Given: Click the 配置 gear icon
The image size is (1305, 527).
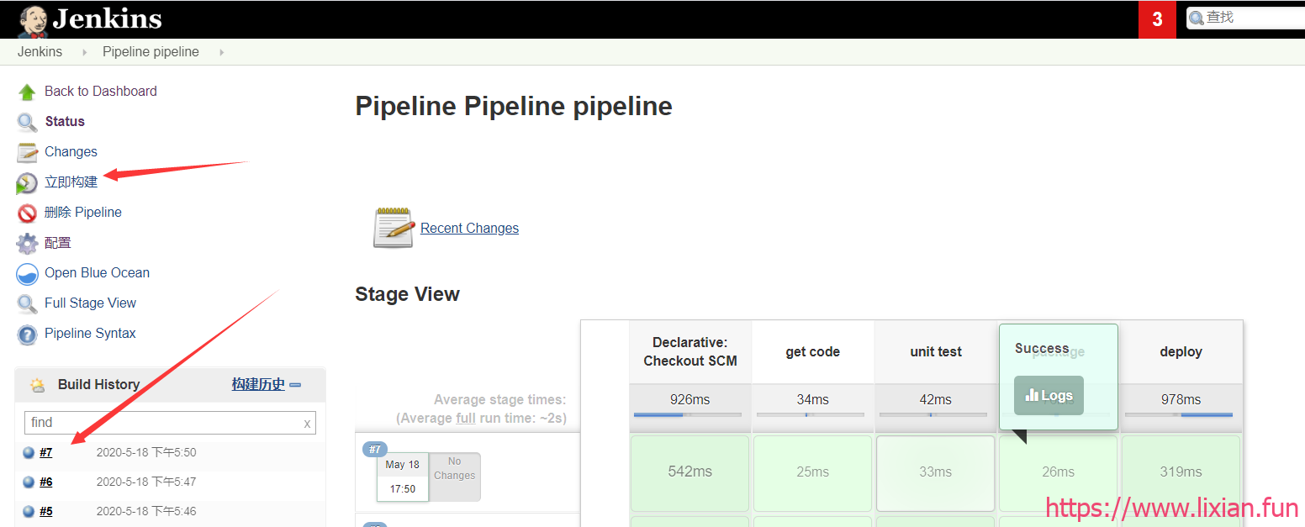Looking at the screenshot, I should pyautogui.click(x=27, y=243).
